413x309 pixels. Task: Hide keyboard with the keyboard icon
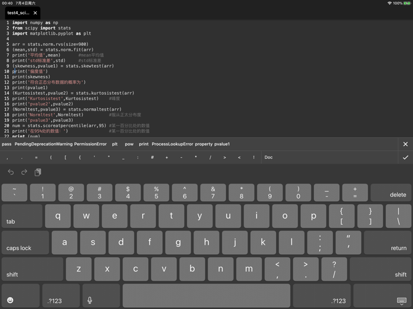coord(382,295)
